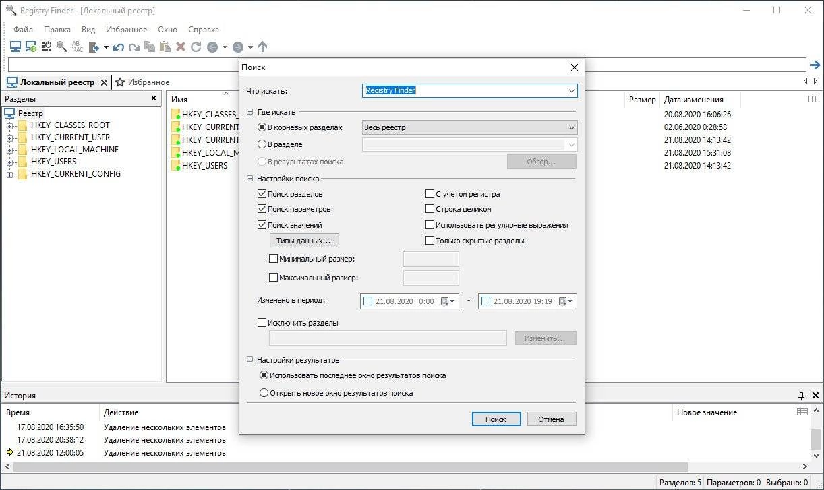
Task: Expand HKEY_CURRENT_CONFIG tree node
Action: pos(10,174)
